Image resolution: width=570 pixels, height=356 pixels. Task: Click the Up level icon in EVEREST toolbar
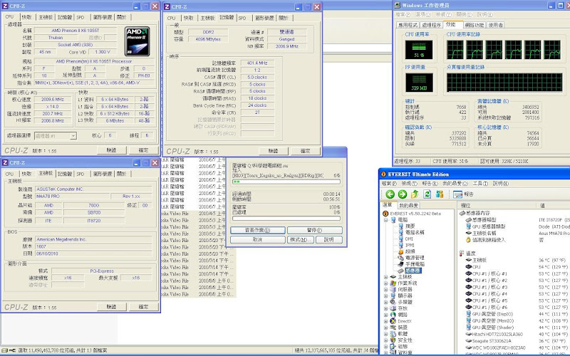click(415, 194)
